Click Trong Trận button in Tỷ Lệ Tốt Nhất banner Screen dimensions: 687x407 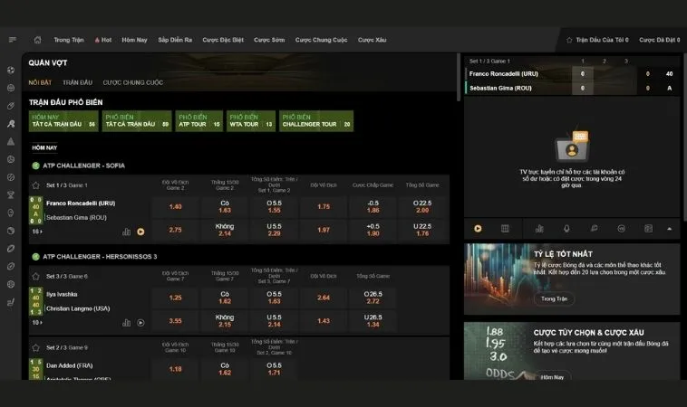pyautogui.click(x=553, y=298)
